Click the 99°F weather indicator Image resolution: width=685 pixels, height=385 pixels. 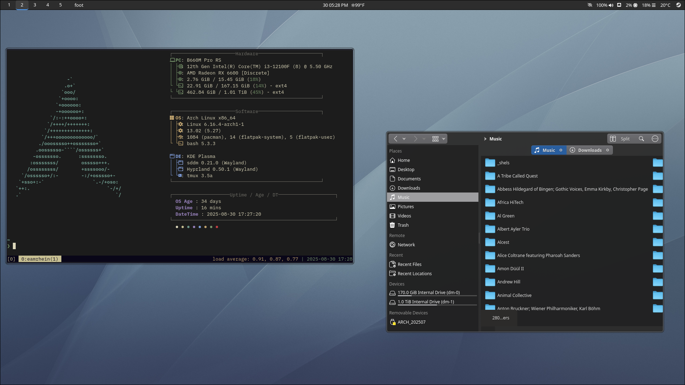tap(358, 5)
